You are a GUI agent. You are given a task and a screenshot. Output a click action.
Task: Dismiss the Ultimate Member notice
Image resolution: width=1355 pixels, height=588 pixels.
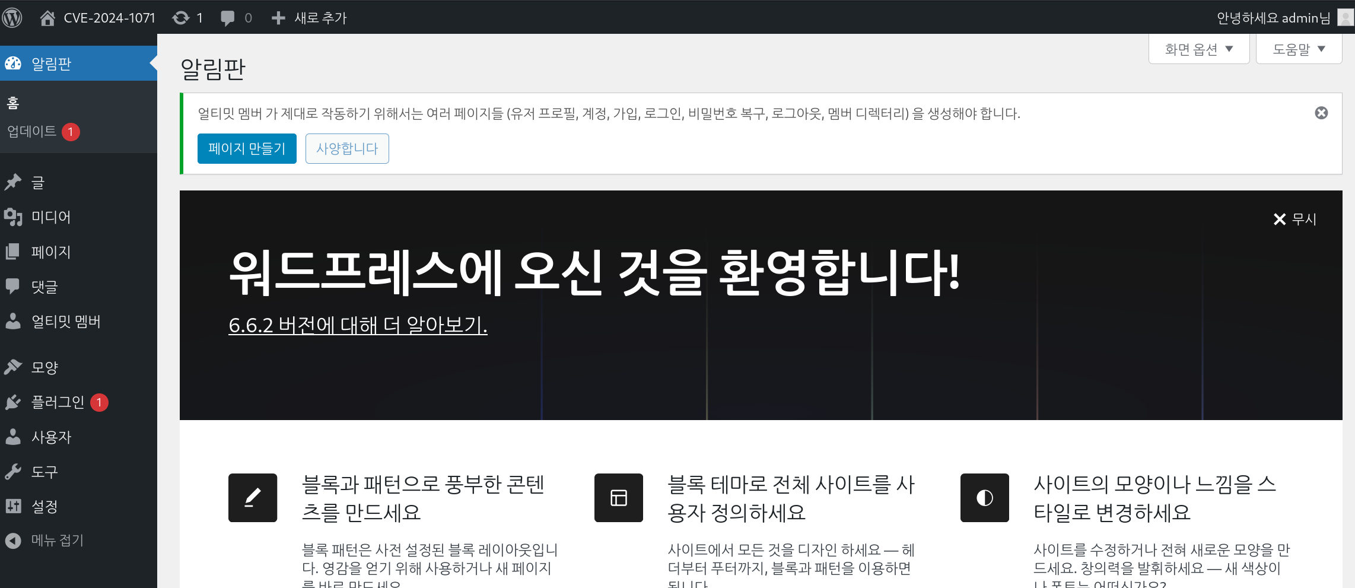coord(1321,113)
